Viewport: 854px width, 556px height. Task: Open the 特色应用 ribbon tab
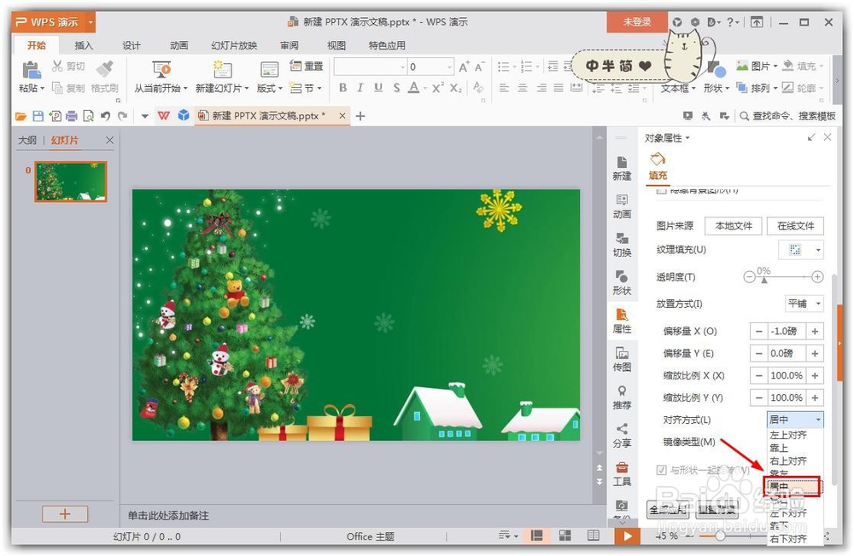(x=387, y=45)
